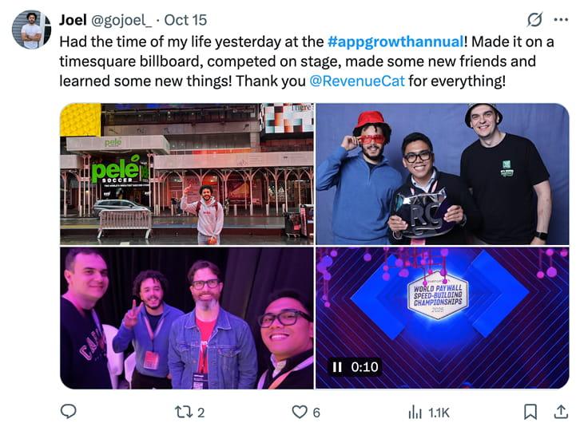Screen dimensions: 580x431
Task: Bookmark this tweet
Action: pos(530,411)
